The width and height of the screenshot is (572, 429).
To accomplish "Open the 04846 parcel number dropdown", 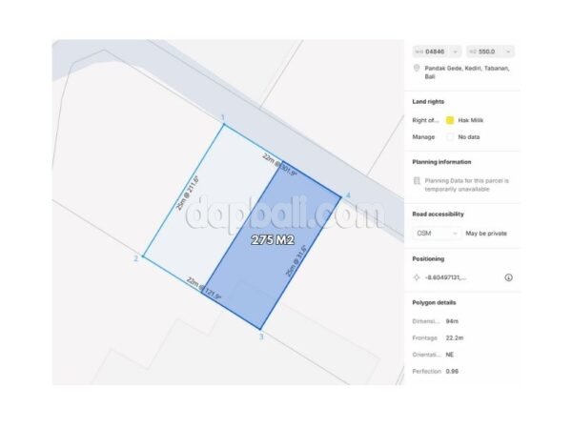I will click(x=437, y=51).
